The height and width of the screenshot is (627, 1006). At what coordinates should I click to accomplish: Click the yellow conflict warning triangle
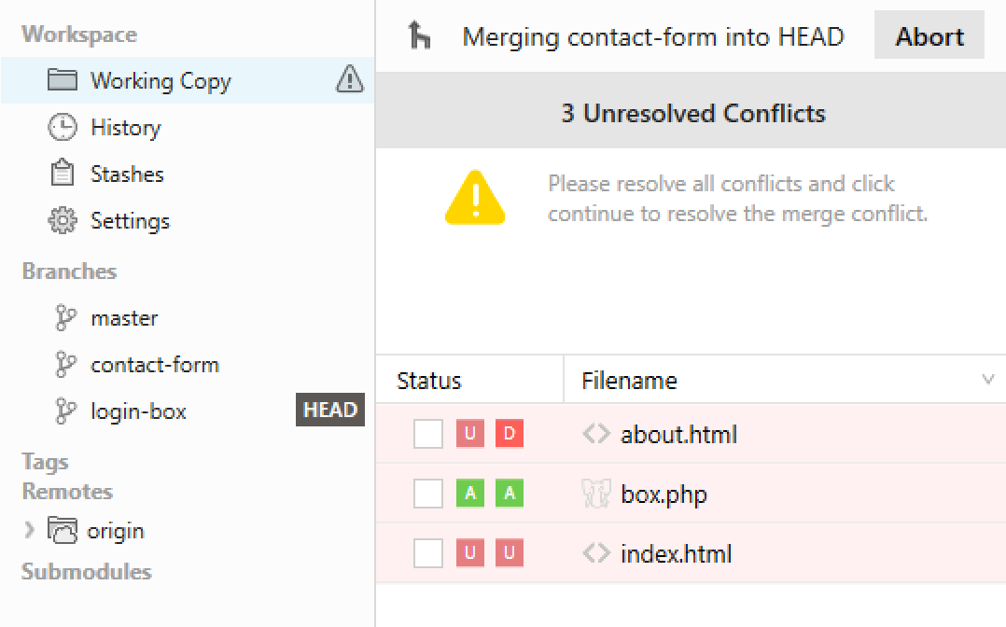pos(477,197)
